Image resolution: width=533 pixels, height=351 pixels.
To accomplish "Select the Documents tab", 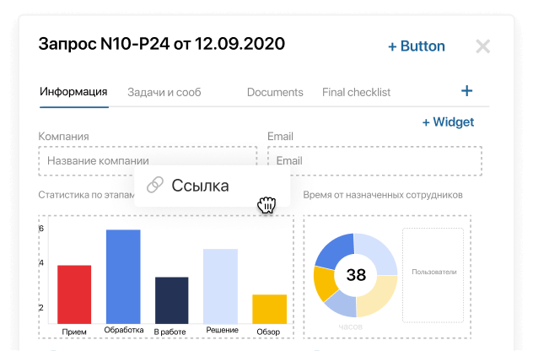I will [x=275, y=92].
